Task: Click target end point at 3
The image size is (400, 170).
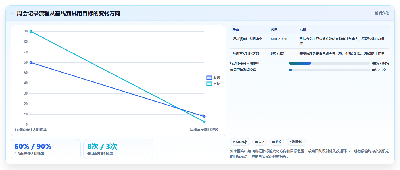Action: (x=204, y=122)
